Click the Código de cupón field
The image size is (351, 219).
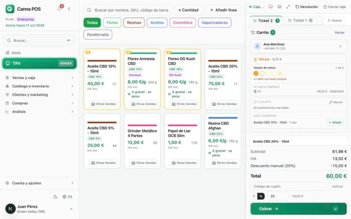tap(288, 186)
